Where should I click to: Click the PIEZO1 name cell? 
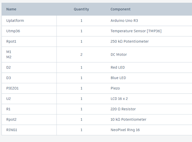tap(12, 88)
